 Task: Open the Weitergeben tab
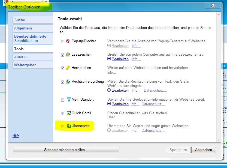click(x=33, y=65)
